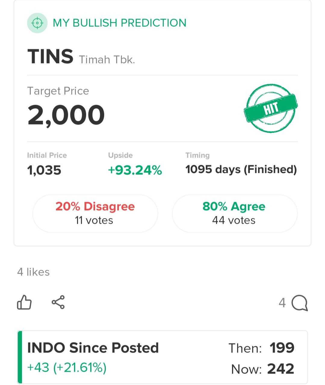Click the Timah Tbk. company name
Screen dimensions: 325x385
107,60
